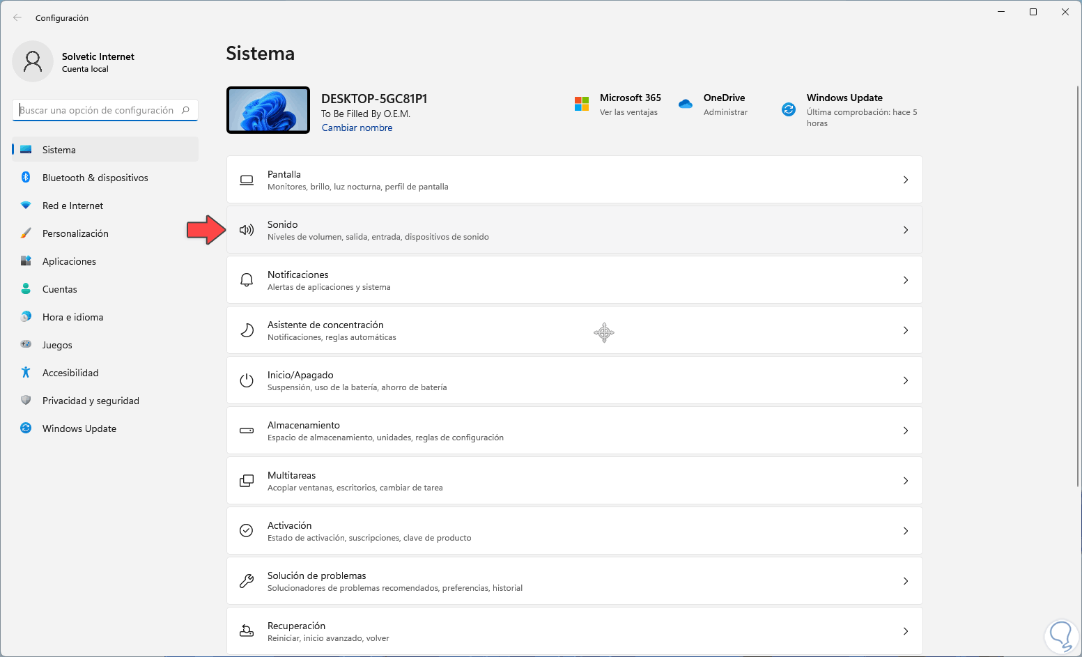
Task: Click the back arrow in title bar
Action: click(x=17, y=18)
